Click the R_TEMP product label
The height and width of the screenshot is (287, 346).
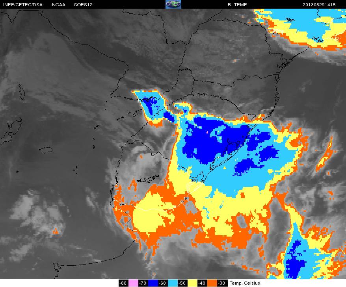point(237,5)
